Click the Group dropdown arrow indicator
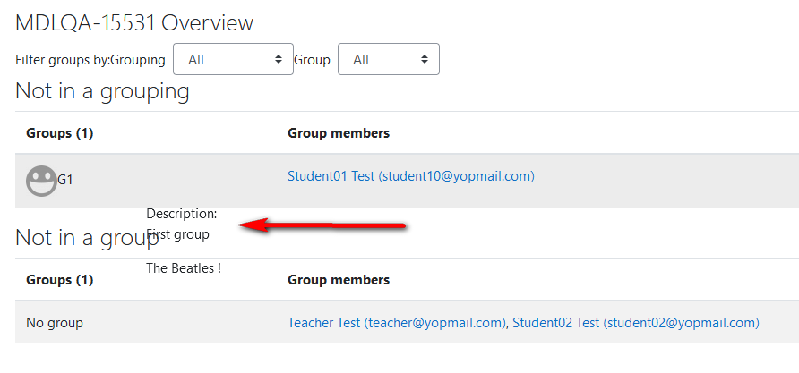Screen dimensions: 799x373 [424, 60]
